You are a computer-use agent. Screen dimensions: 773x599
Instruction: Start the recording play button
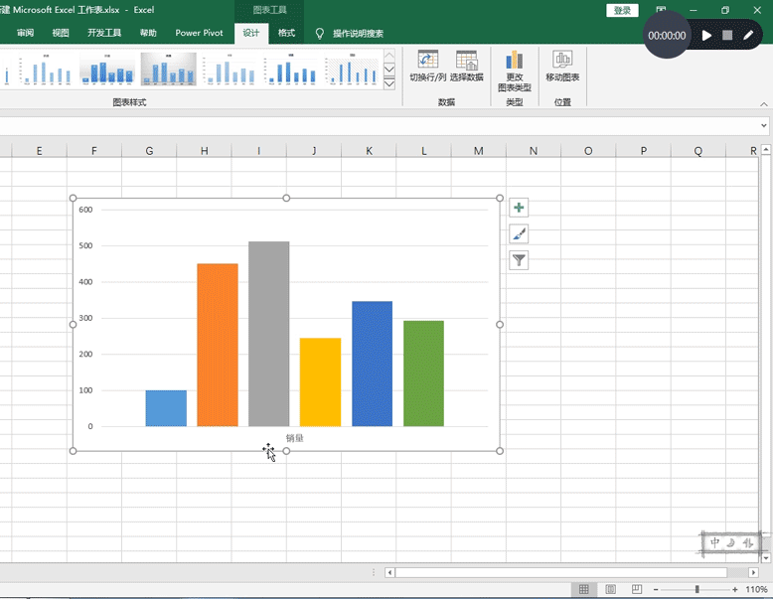click(706, 36)
